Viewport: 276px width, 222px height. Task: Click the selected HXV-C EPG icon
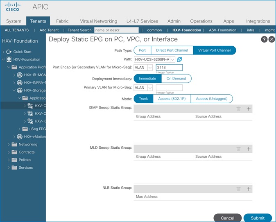tap(30, 106)
